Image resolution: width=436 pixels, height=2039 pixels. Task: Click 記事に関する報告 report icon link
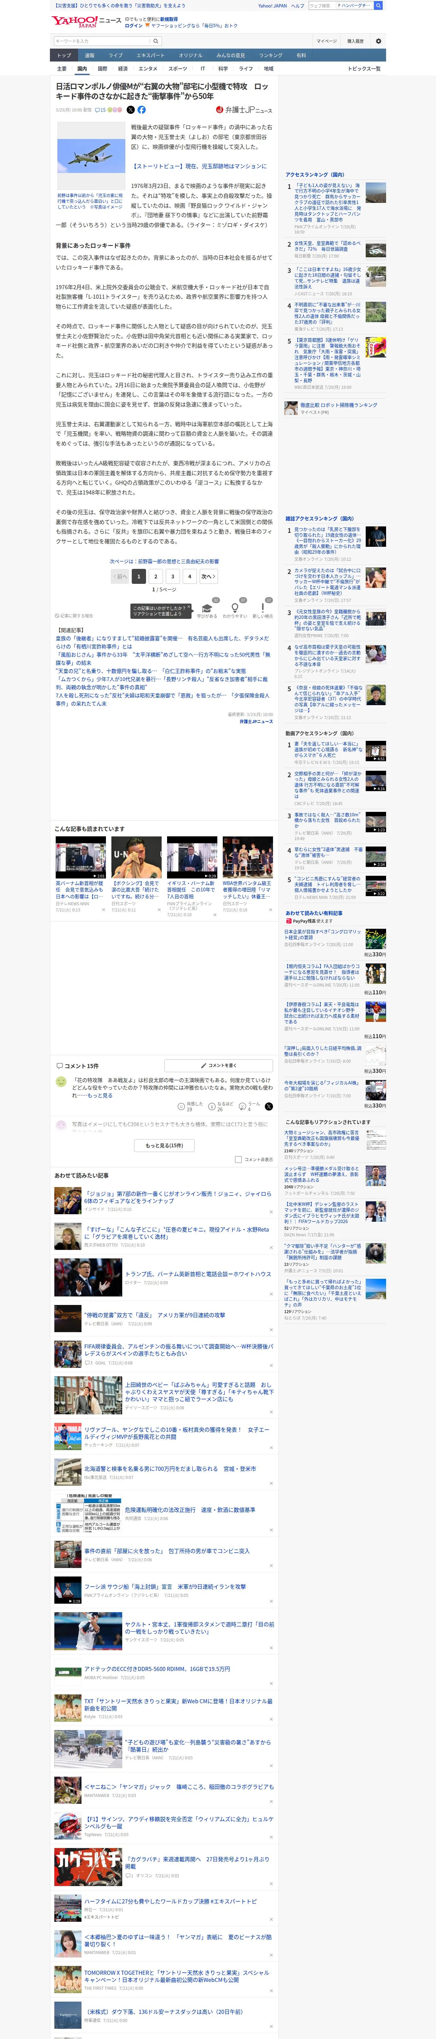(74, 615)
